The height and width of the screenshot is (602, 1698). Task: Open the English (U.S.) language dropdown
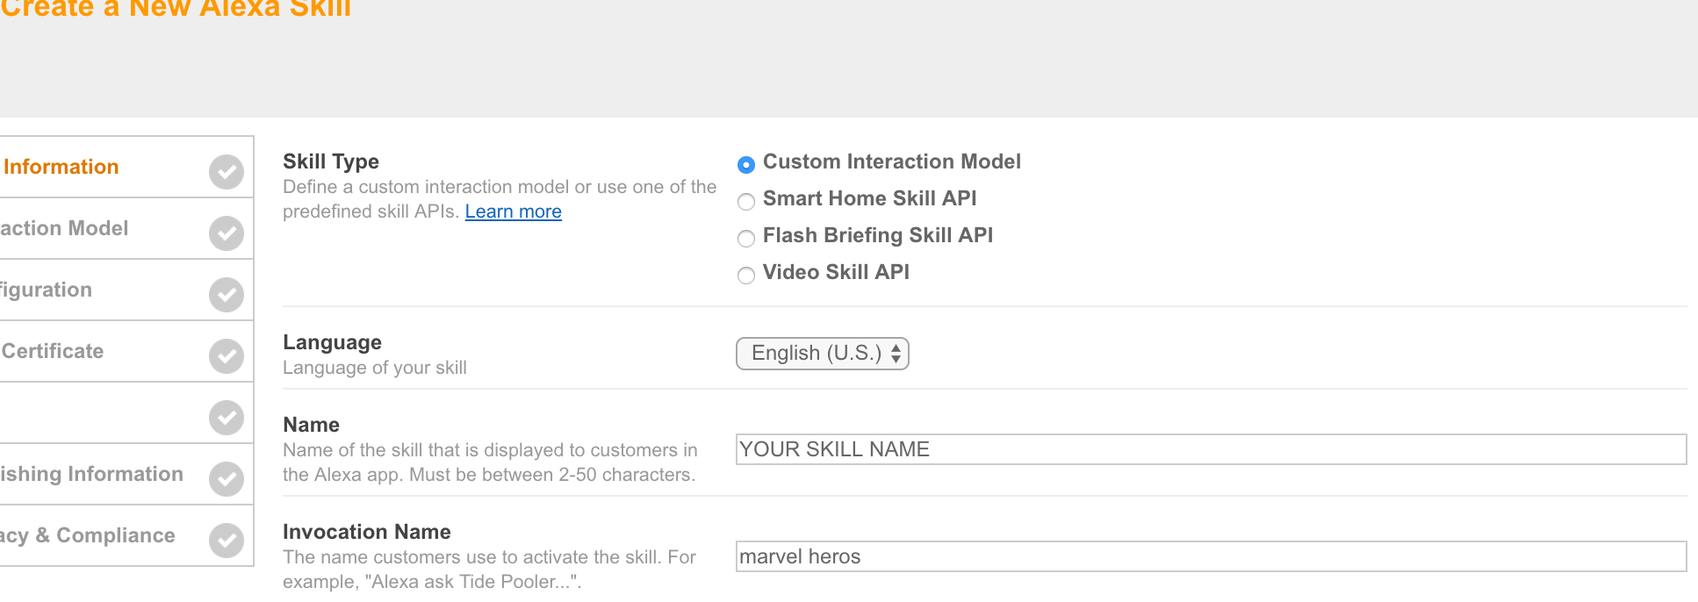coord(822,353)
